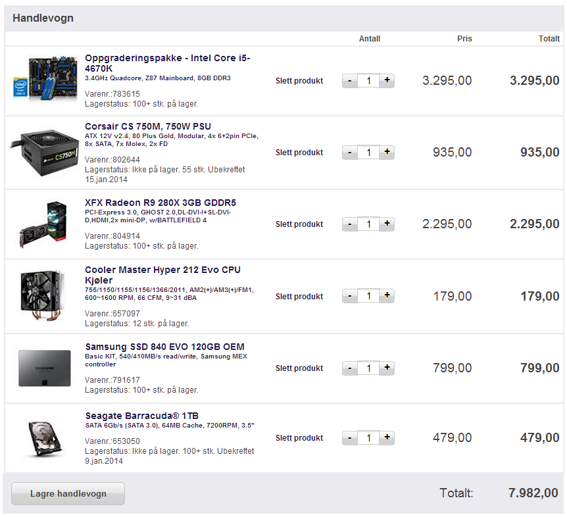Click the Cooler Master CPU cooler thumbnail

point(43,295)
